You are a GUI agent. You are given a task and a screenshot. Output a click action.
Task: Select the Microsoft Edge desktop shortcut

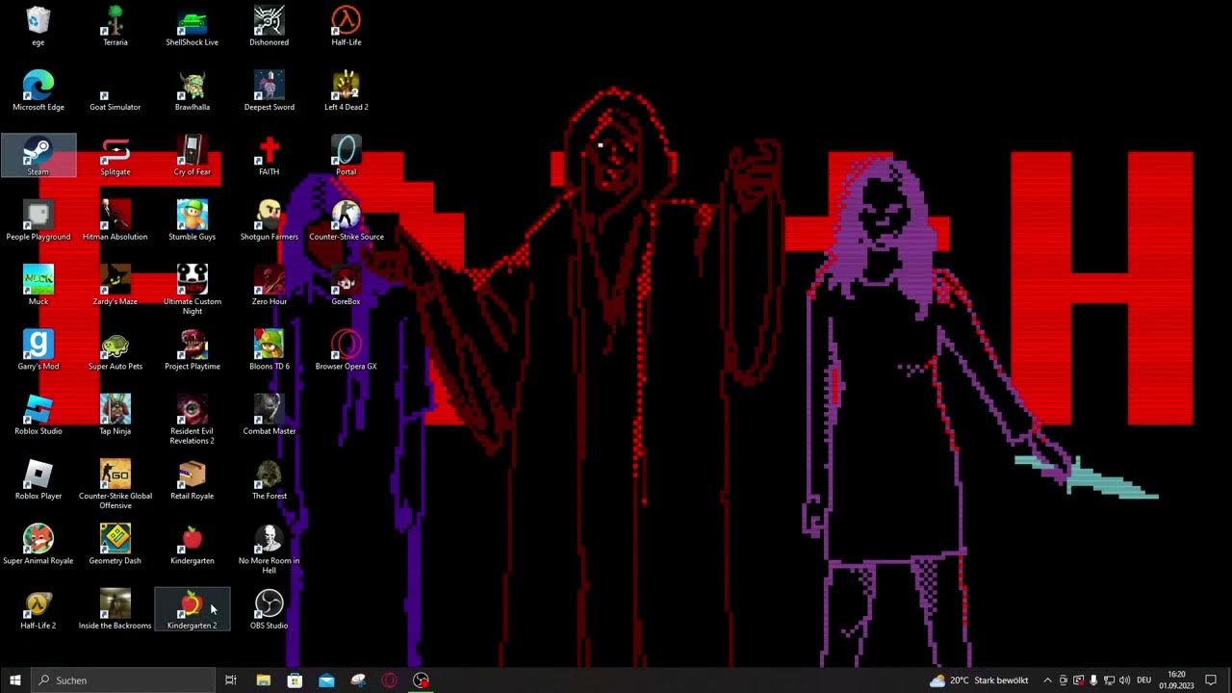[x=38, y=91]
